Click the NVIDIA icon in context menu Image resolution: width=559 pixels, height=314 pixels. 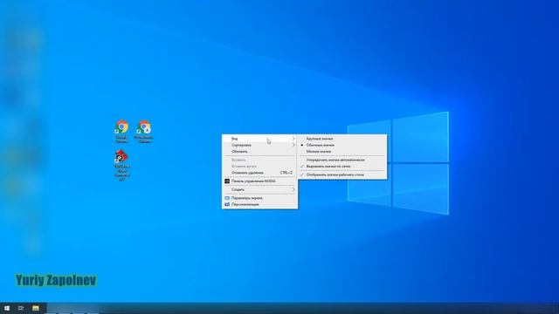[227, 181]
